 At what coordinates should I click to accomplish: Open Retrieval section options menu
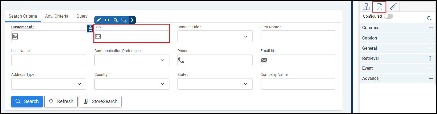pyautogui.click(x=430, y=58)
